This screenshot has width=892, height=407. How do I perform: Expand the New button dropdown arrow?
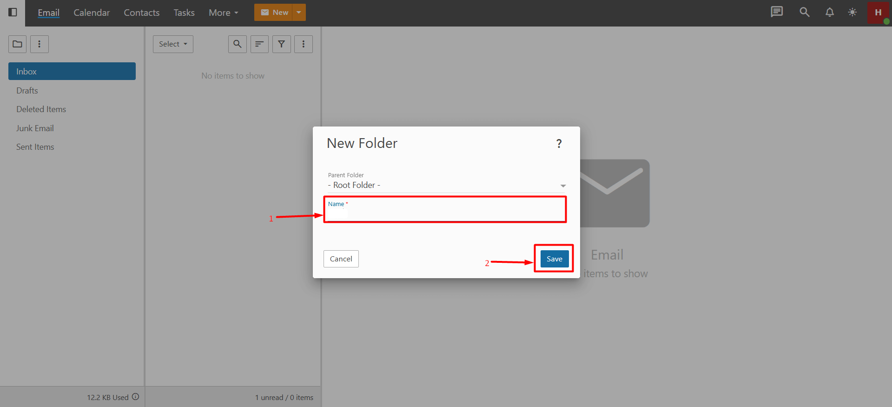pos(299,12)
